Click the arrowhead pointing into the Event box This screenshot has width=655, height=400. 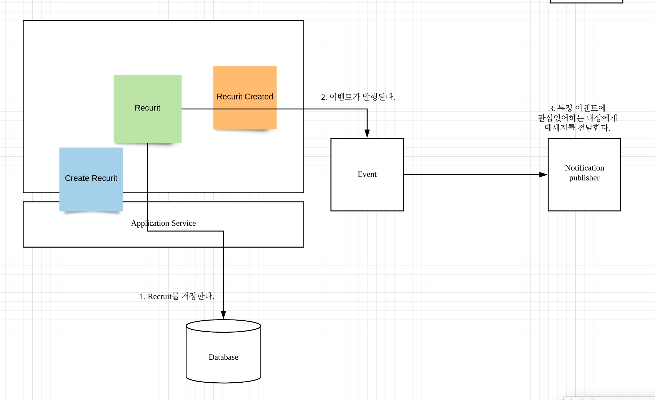367,133
